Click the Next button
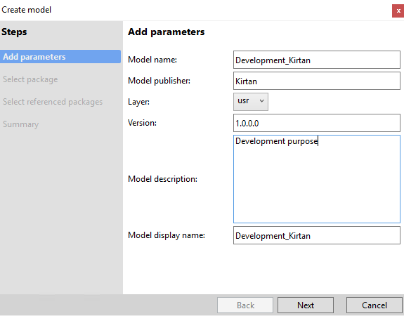This screenshot has width=404, height=316. [x=306, y=305]
